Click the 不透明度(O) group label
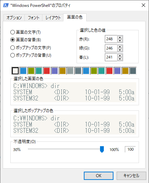 click(24, 142)
